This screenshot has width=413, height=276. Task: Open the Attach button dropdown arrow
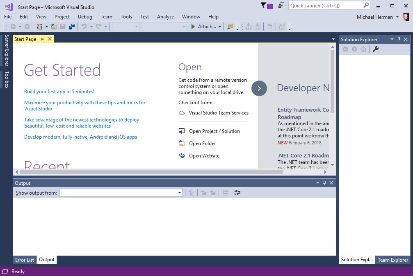click(x=220, y=27)
